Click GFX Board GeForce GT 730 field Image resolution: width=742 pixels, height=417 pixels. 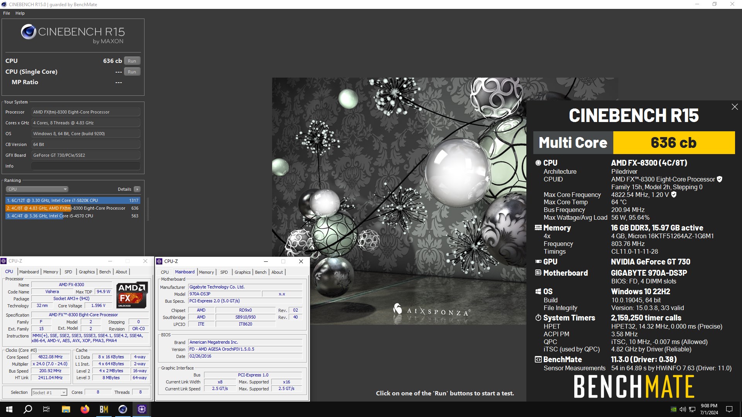86,155
